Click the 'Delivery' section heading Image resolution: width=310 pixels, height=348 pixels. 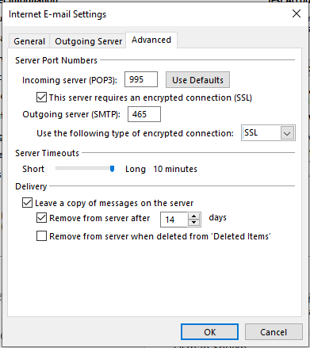[x=31, y=186]
